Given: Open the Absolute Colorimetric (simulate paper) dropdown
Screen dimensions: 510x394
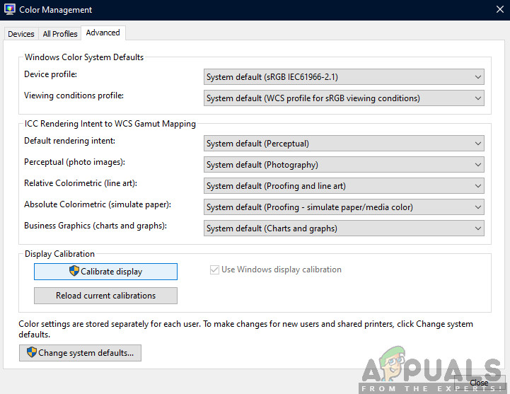Looking at the screenshot, I should 344,207.
